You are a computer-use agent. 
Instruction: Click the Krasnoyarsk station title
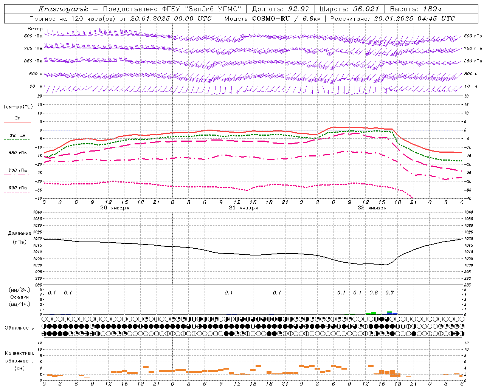coord(63,9)
